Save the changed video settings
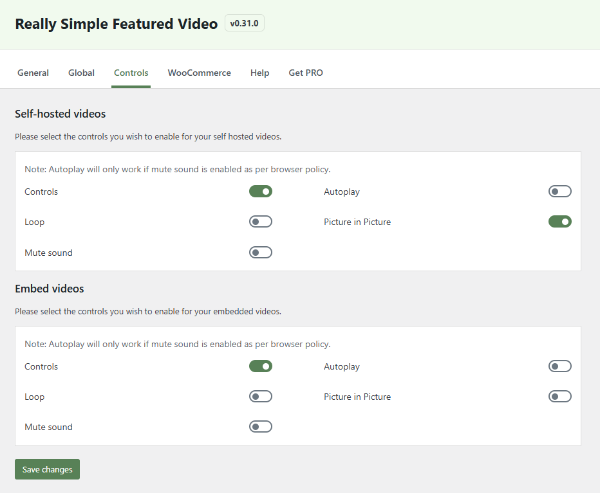 (x=46, y=469)
